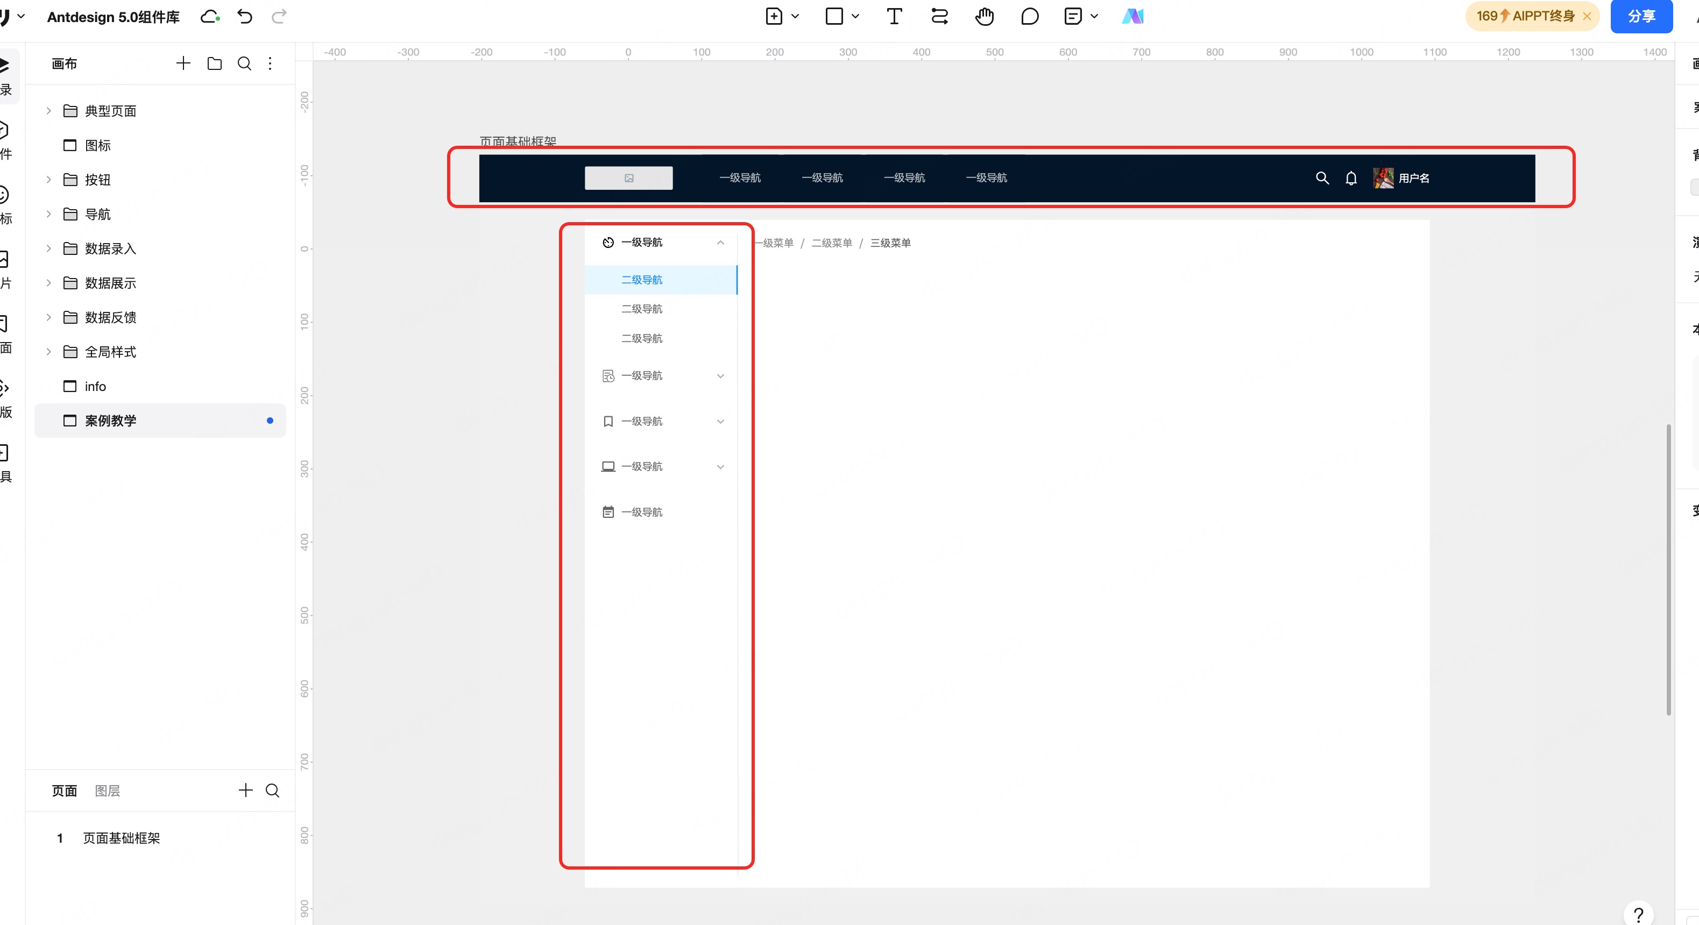Select the rectangle shape tool

pos(834,17)
